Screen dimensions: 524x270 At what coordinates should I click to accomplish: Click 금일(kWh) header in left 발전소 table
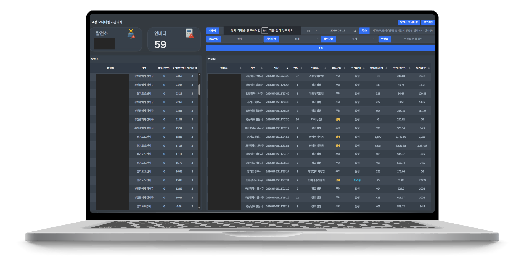[x=164, y=68]
